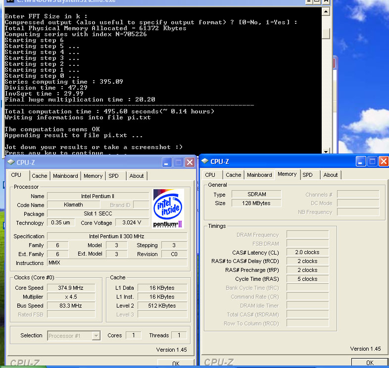
Task: Expand the Processor #1 selection dropdown
Action: tap(96, 336)
